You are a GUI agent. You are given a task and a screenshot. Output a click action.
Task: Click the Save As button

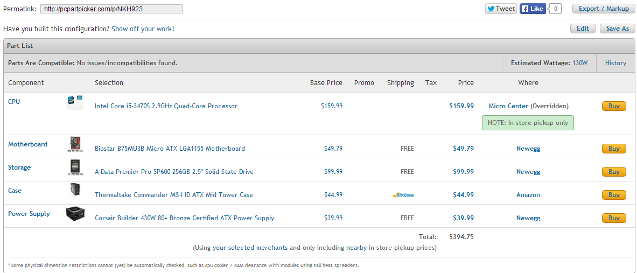click(x=618, y=29)
